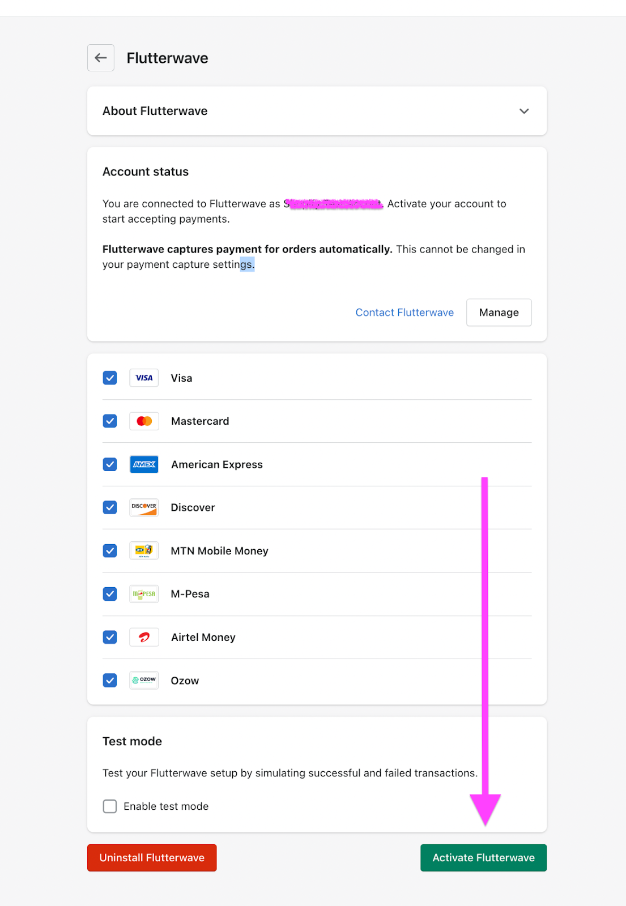Click the Mastercard logo icon
Image resolution: width=626 pixels, height=906 pixels.
pos(144,421)
